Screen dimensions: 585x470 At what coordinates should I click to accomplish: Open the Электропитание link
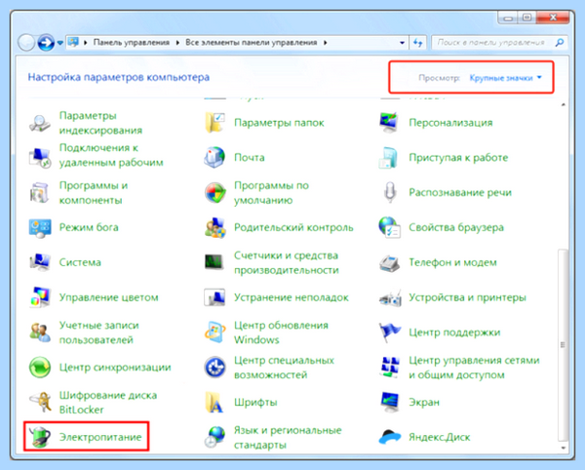click(x=100, y=437)
